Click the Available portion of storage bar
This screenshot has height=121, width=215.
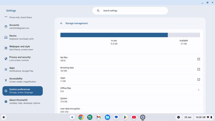coord(184,35)
